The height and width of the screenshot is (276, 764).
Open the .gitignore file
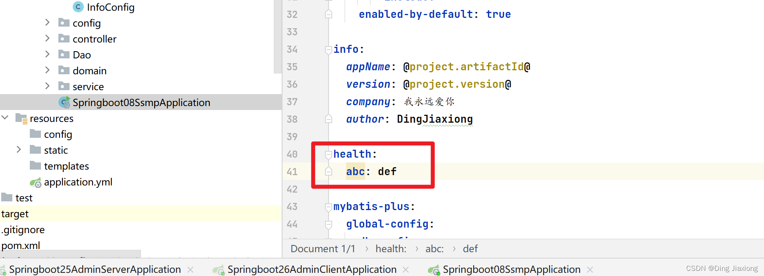23,230
